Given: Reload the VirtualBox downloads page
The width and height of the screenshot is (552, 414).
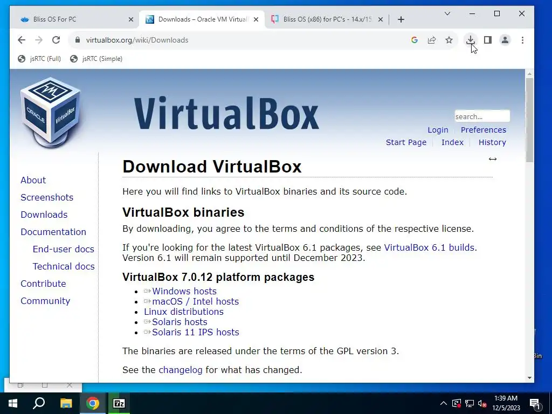Looking at the screenshot, I should 56,40.
